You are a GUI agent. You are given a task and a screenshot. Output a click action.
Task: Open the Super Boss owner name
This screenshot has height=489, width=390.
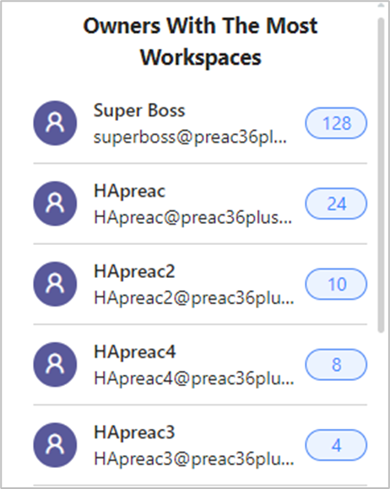click(x=139, y=111)
